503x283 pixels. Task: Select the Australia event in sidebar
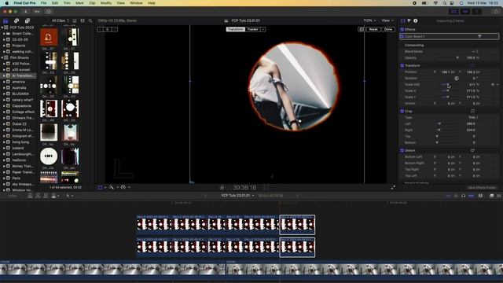(19, 88)
